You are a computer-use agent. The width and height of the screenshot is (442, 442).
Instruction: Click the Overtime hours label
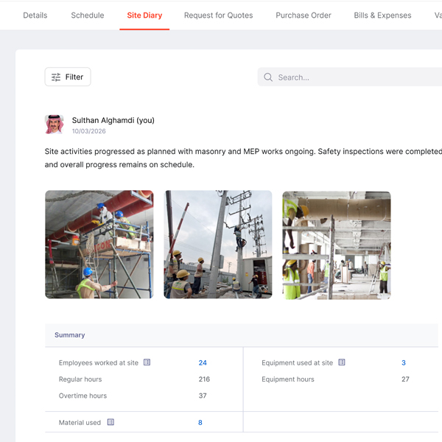tap(83, 396)
